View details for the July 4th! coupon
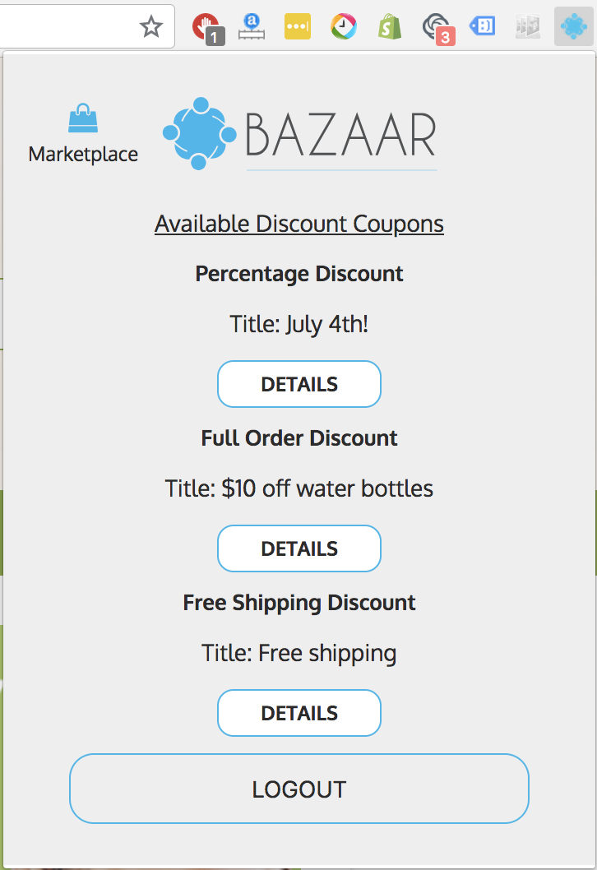597x870 pixels. click(x=298, y=383)
